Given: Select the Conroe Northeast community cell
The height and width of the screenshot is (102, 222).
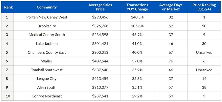Looking at the screenshot, I should click(47, 96).
